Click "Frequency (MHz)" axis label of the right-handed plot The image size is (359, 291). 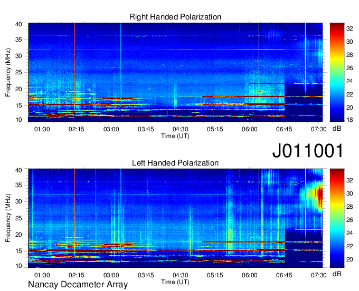(8, 72)
